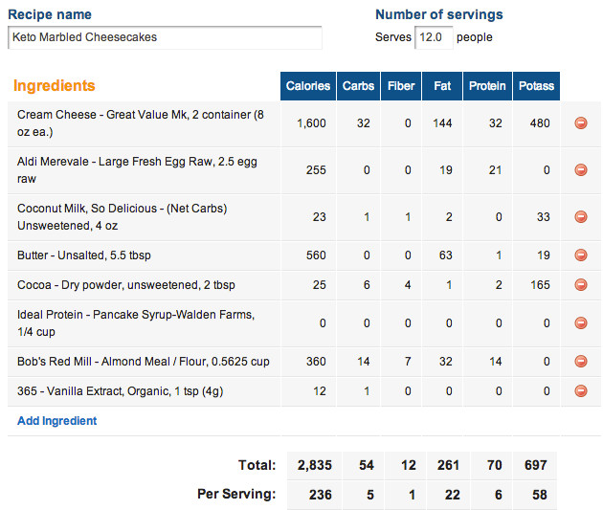Click the Per Serving calories 236 value
Image resolution: width=603 pixels, height=510 pixels.
click(321, 495)
